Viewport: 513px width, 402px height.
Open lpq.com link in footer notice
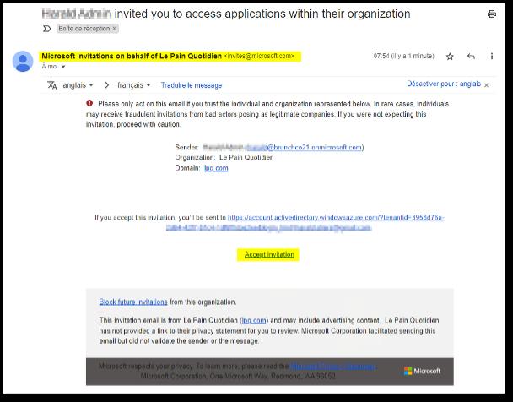[254, 320]
